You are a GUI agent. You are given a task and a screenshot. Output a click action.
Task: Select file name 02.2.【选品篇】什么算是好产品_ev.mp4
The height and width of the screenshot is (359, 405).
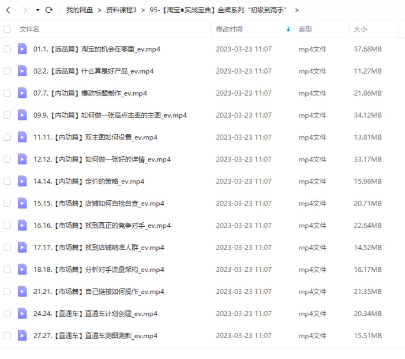coord(94,71)
